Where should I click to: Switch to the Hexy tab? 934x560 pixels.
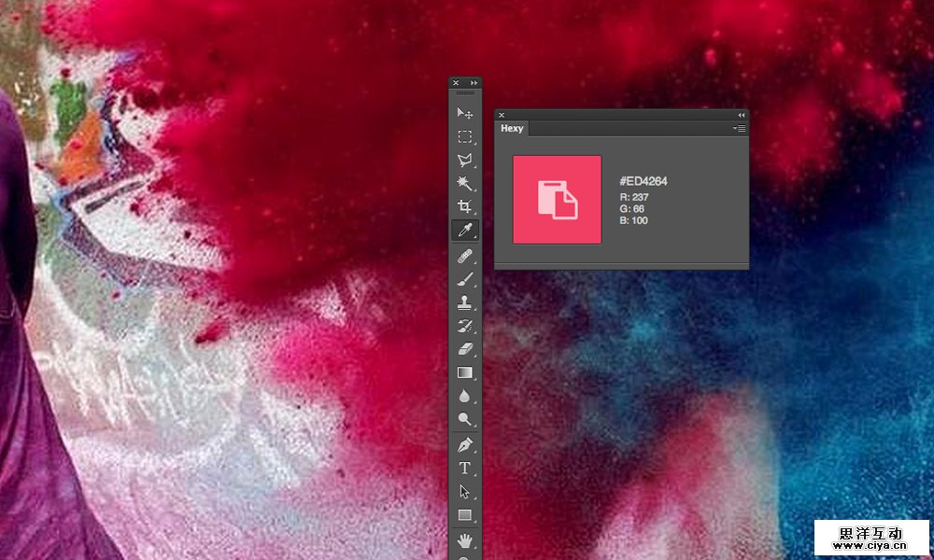coord(512,129)
